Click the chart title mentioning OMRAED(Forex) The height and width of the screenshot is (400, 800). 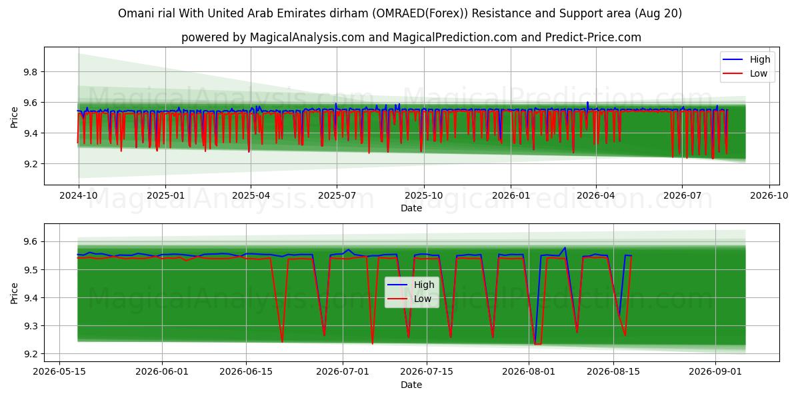(400, 13)
